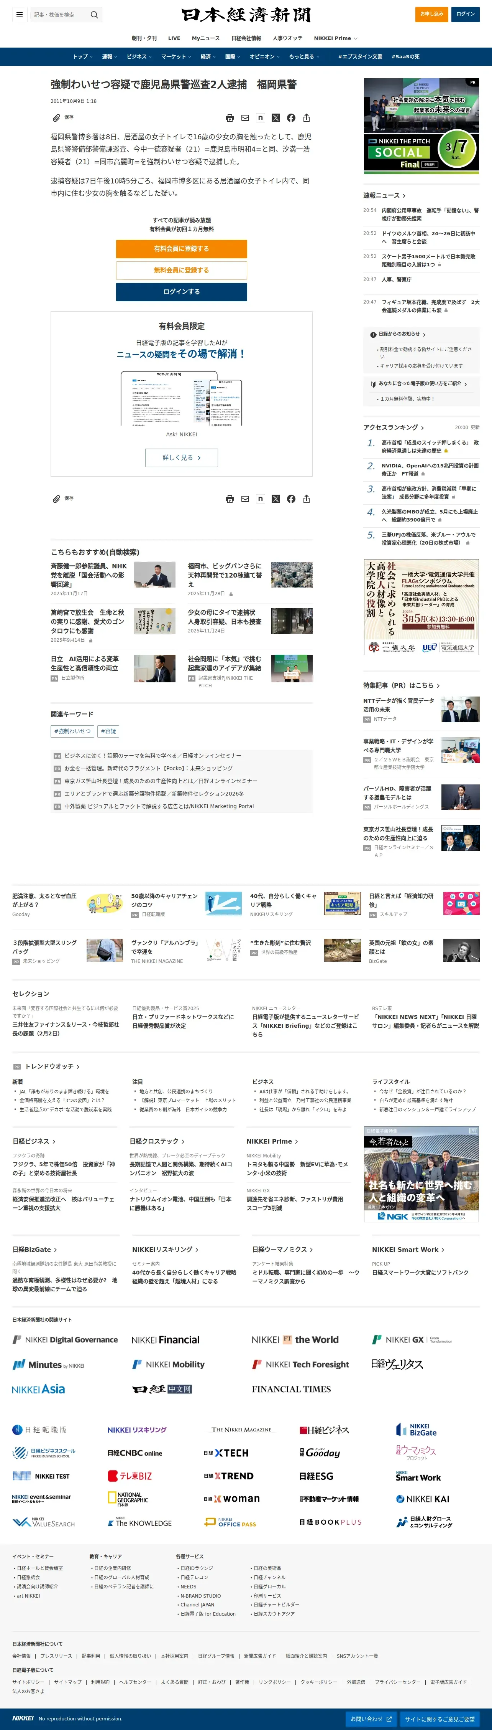Open the トレンドウオッチ link
The width and height of the screenshot is (492, 1730).
click(52, 1066)
